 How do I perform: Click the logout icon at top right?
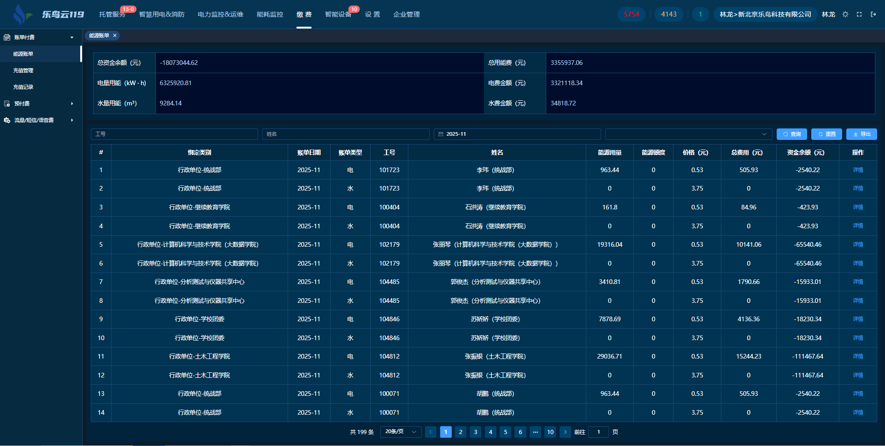click(873, 14)
